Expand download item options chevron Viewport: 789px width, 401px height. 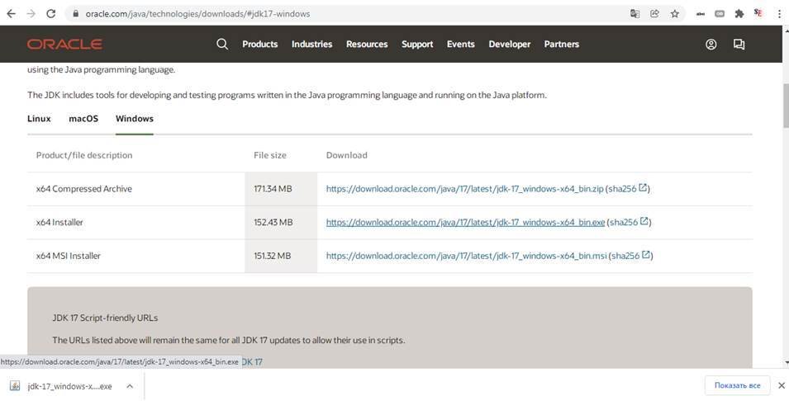click(x=130, y=386)
